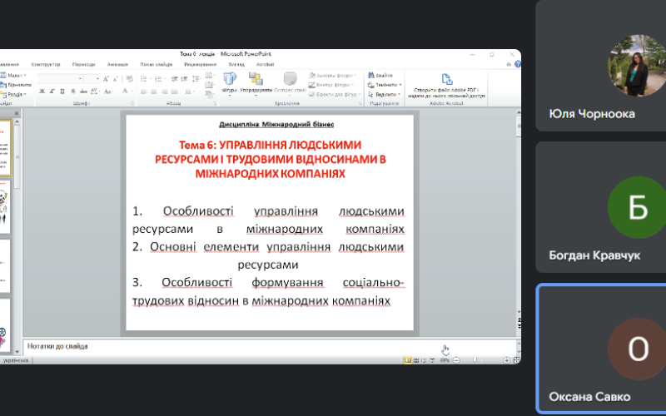
Task: Open the Замінити replace button
Action: 385,85
